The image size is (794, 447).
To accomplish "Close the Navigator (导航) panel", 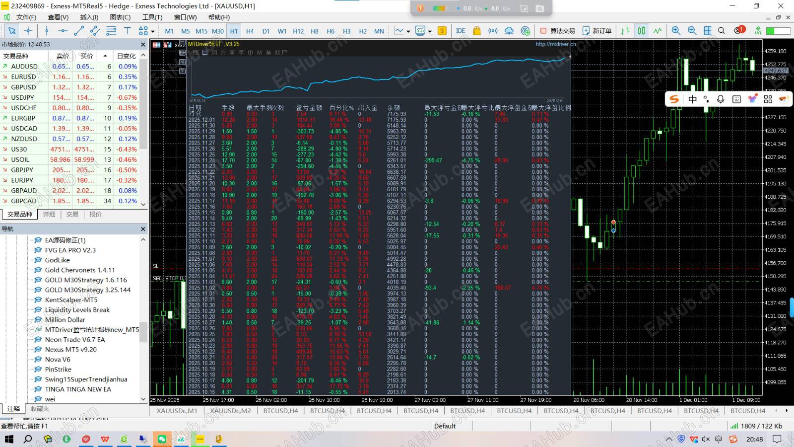I will tap(143, 229).
